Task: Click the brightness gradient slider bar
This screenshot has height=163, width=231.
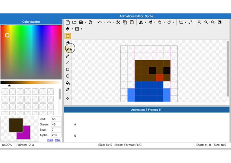Action: click(31, 82)
